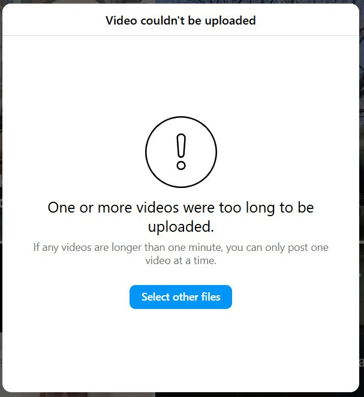Click the word "files" on the blue button
This screenshot has width=364, height=397.
(210, 297)
